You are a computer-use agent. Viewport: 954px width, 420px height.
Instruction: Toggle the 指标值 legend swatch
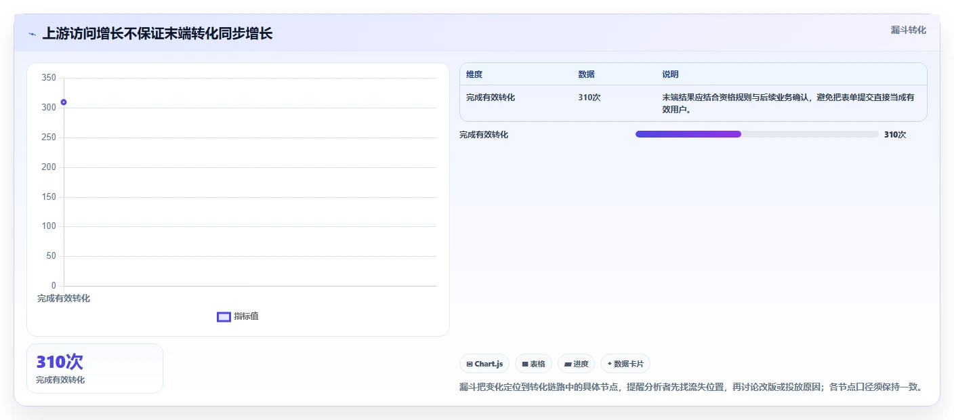pos(224,316)
